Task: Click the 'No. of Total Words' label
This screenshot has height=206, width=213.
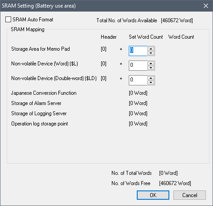Action: pos(131,173)
